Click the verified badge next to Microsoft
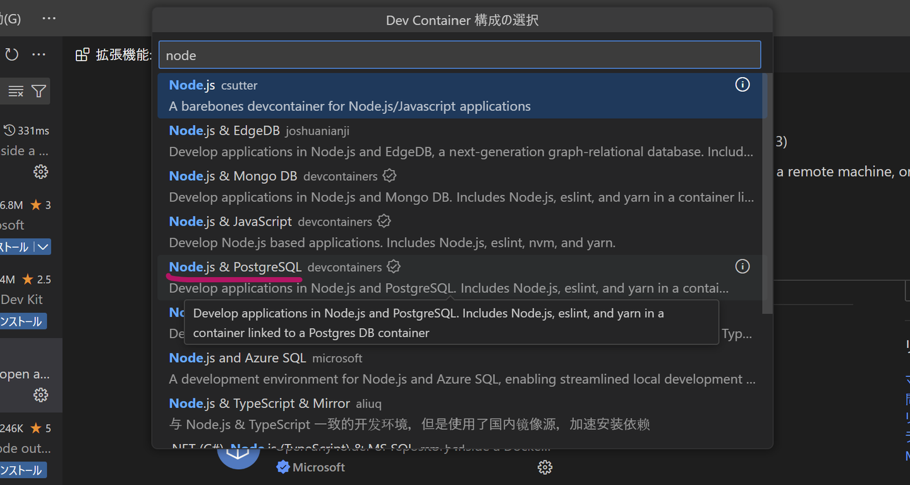 click(x=283, y=467)
